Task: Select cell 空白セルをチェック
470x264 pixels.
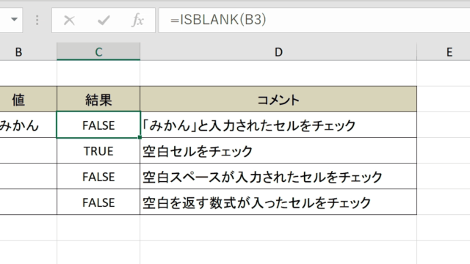Action: (x=278, y=150)
